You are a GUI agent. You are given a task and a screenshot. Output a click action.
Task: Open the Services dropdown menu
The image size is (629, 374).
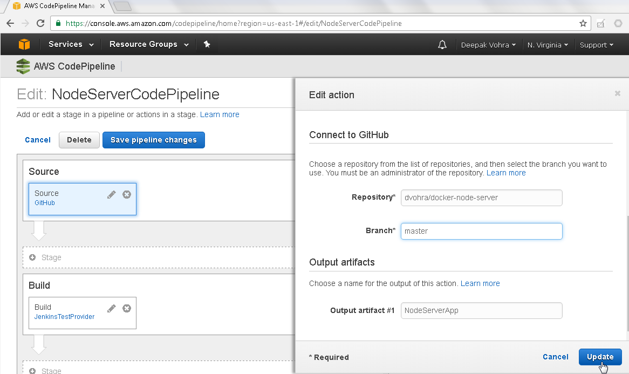[x=71, y=44]
